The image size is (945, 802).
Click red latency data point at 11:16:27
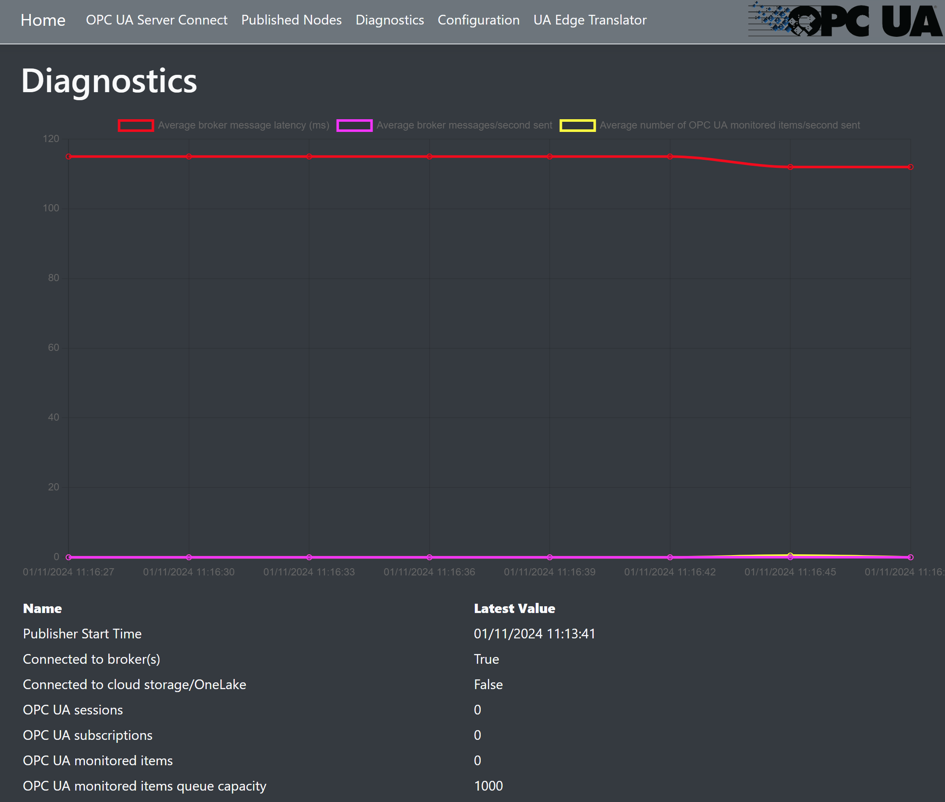point(68,157)
